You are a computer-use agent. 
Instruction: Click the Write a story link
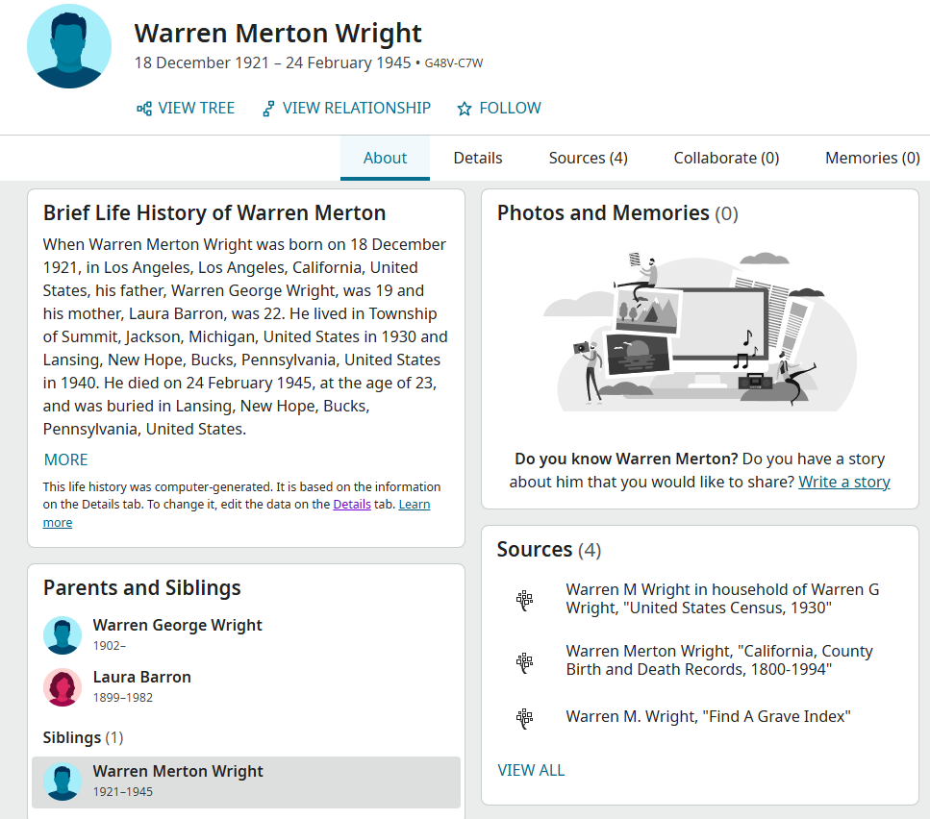click(x=843, y=482)
